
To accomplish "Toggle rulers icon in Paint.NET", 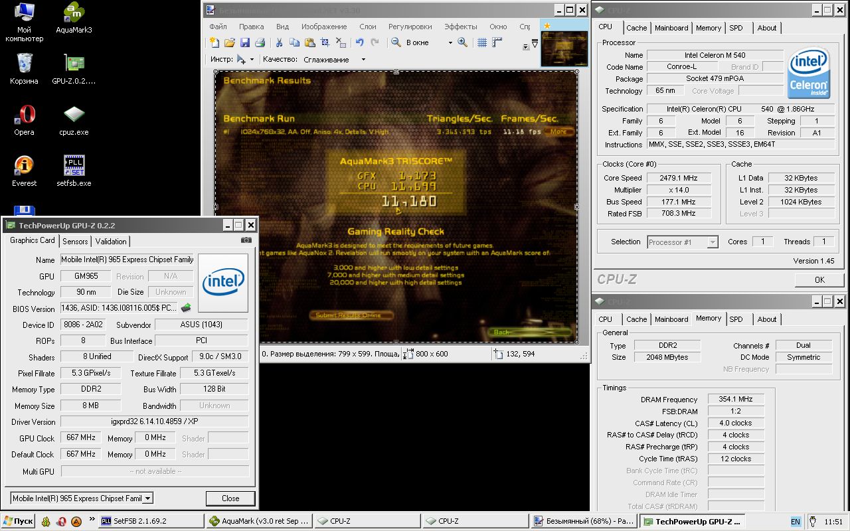I will click(x=497, y=42).
